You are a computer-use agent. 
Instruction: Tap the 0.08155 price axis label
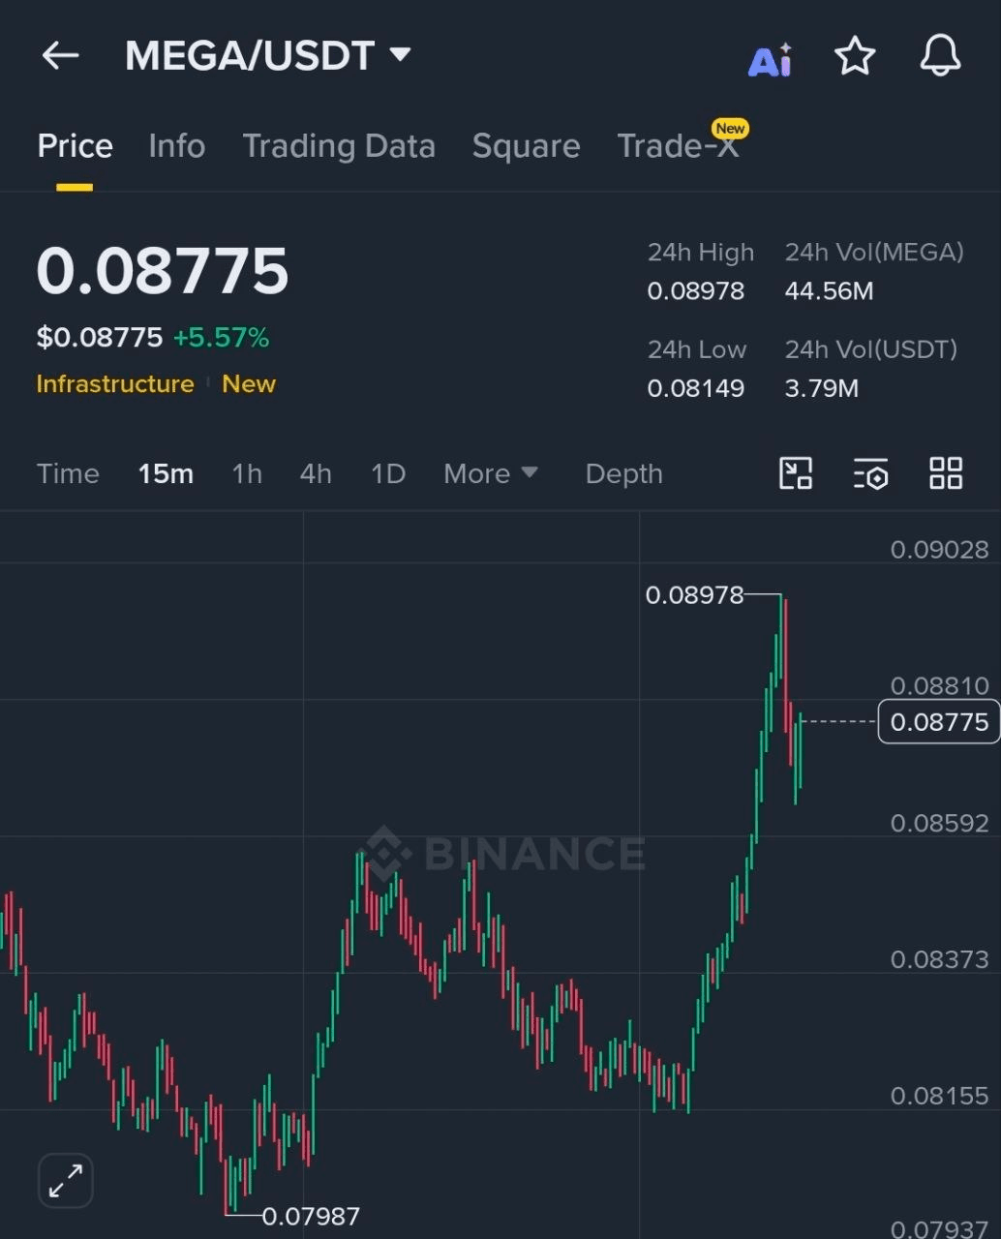[x=940, y=1096]
